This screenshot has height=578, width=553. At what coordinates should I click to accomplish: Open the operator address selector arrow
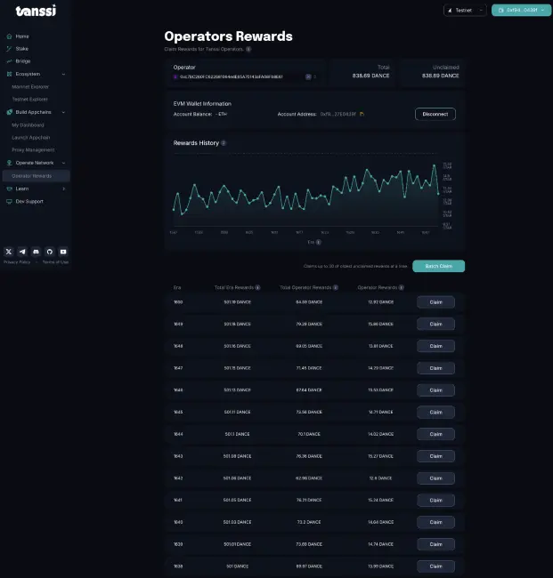pos(315,76)
